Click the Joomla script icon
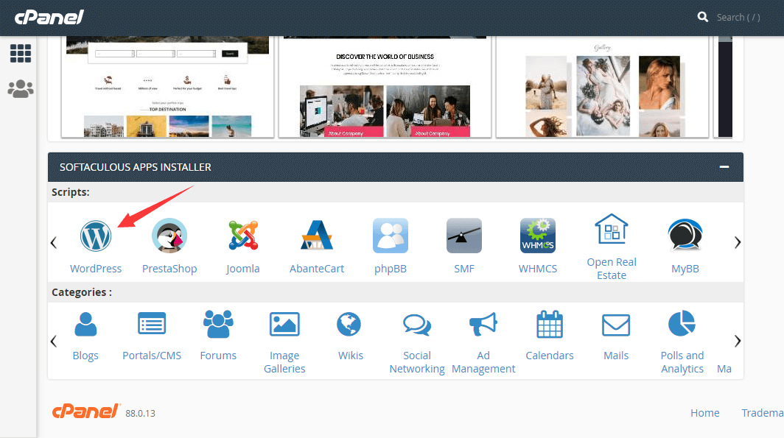The width and height of the screenshot is (784, 438). pos(242,236)
